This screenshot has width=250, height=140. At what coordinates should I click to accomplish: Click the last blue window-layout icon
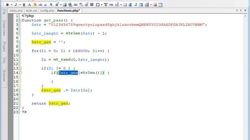click(161, 5)
